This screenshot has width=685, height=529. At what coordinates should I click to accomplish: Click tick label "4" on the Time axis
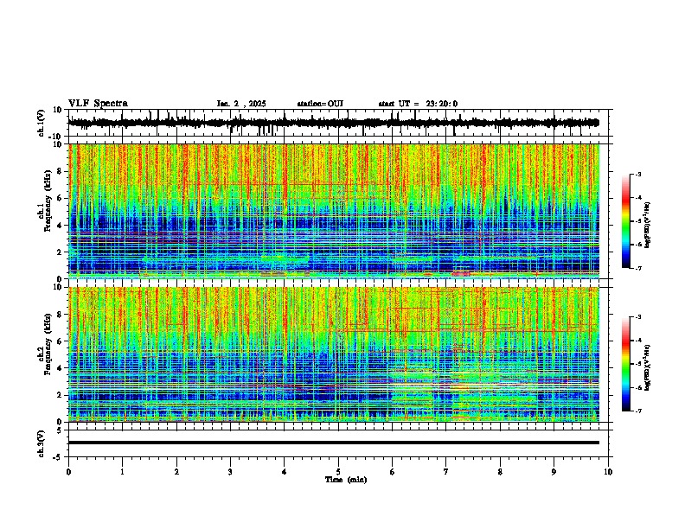(x=285, y=472)
